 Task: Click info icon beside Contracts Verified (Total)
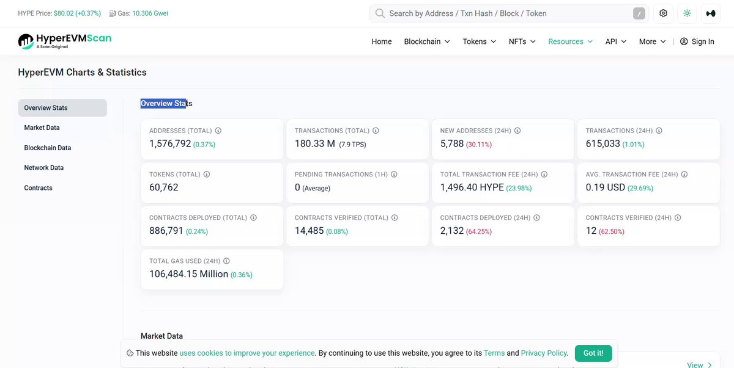(x=395, y=217)
